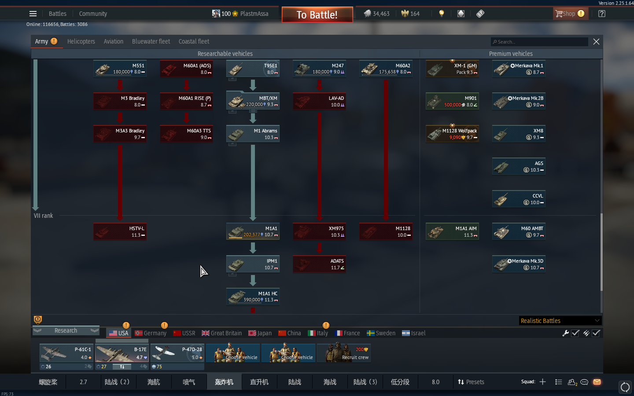Select the M60A2 tank card
The width and height of the screenshot is (634, 396).
[x=386, y=69]
